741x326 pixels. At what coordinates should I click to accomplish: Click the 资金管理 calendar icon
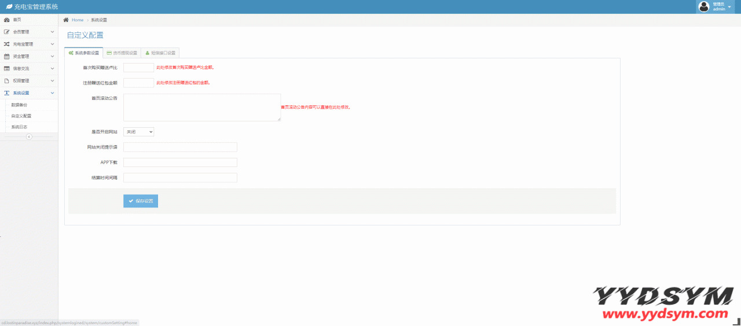click(7, 56)
